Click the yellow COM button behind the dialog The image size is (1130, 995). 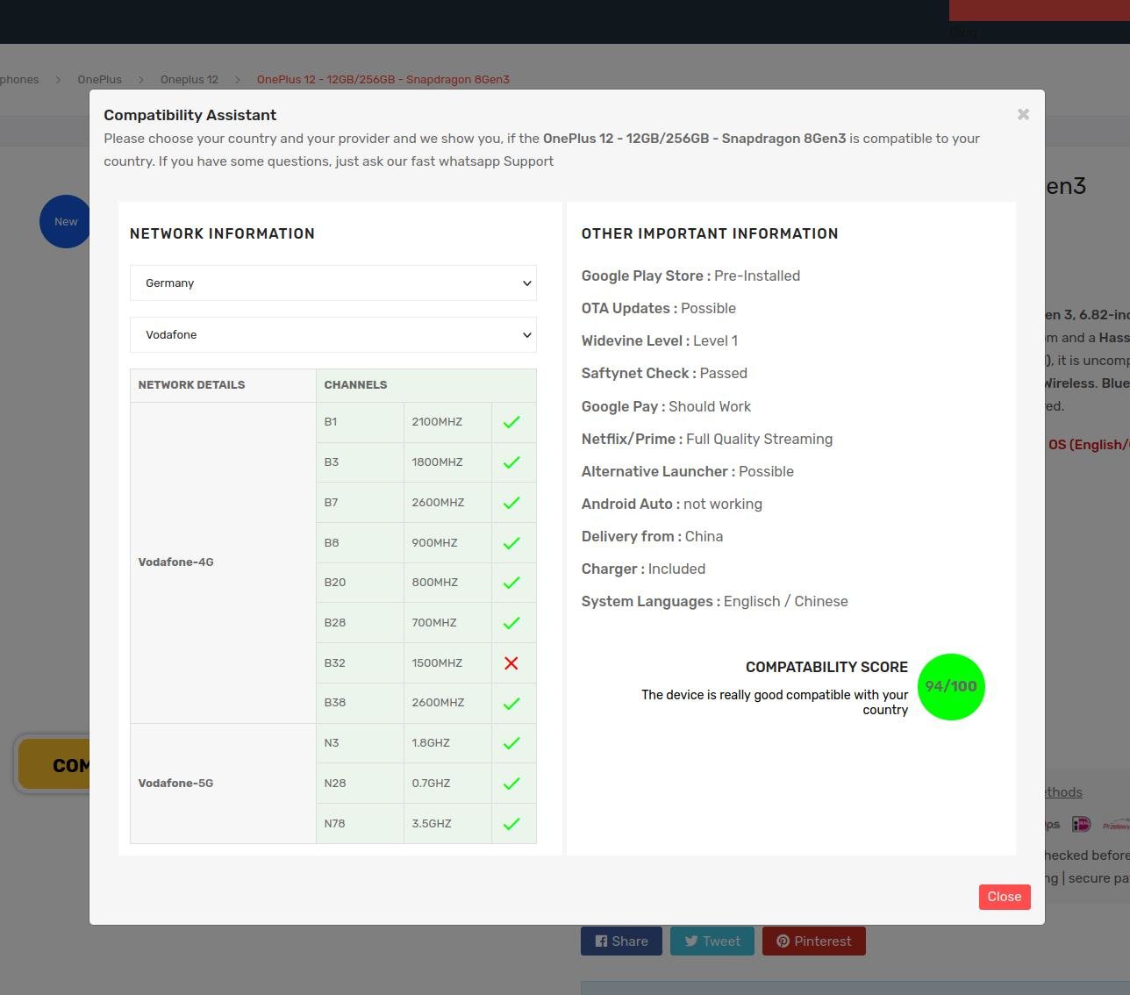click(x=54, y=765)
